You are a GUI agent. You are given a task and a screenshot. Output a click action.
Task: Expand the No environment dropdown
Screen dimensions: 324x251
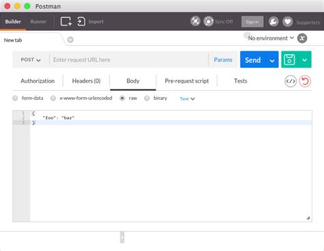pos(271,38)
